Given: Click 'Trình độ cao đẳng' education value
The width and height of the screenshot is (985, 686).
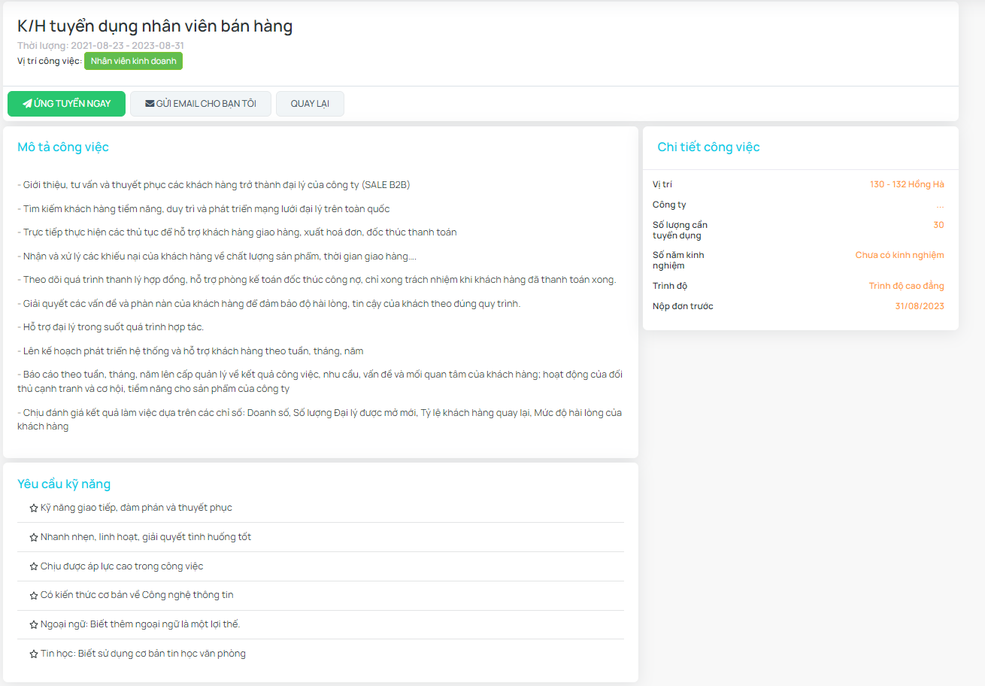Looking at the screenshot, I should (x=906, y=286).
